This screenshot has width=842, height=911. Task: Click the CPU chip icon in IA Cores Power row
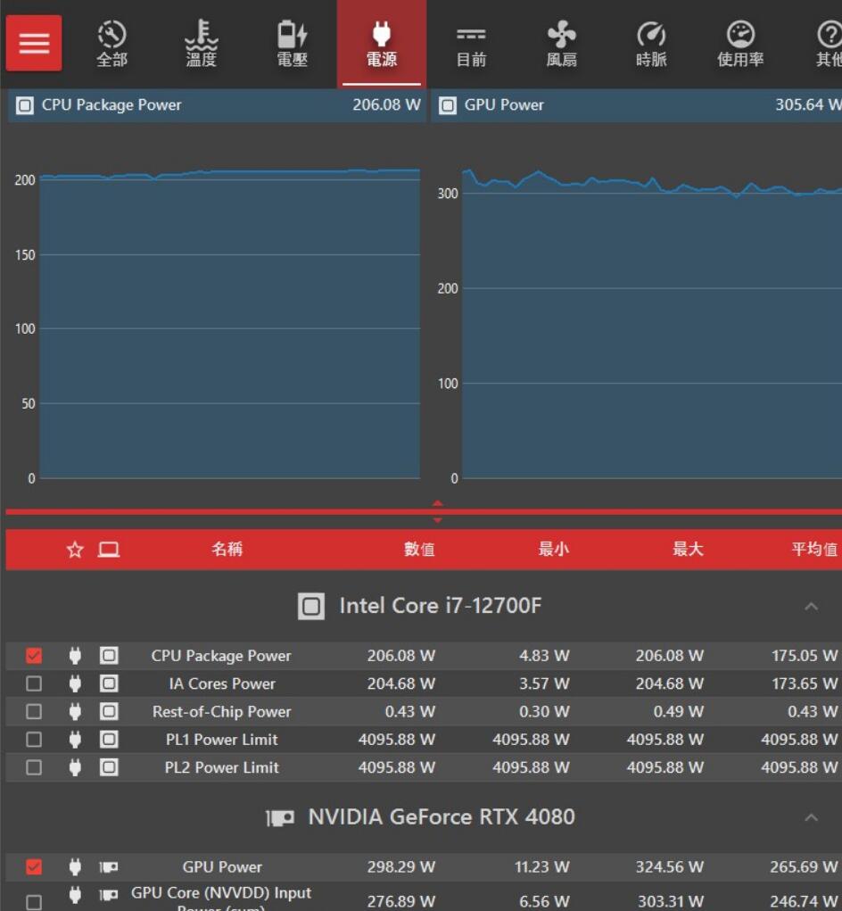click(109, 683)
